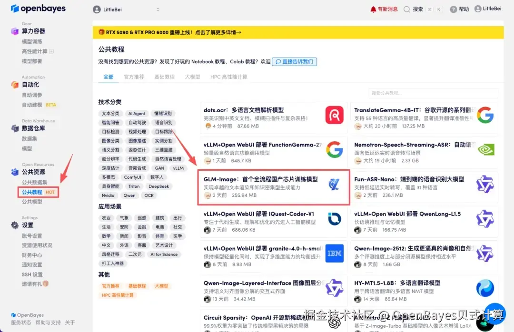Open the GLM-Image tutorial title

click(261, 179)
